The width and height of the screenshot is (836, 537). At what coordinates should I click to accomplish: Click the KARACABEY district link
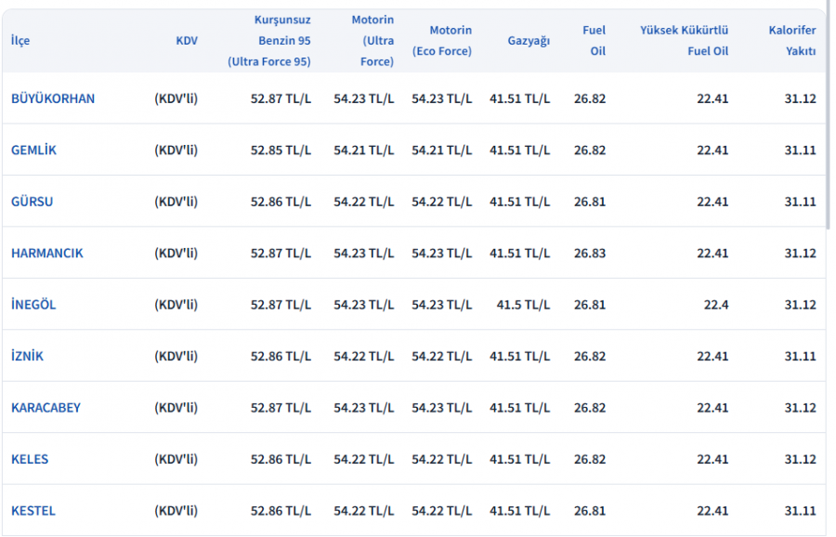pyautogui.click(x=46, y=408)
